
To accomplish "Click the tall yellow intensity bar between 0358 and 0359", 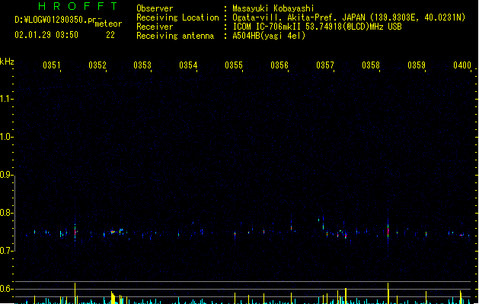I will tap(388, 293).
